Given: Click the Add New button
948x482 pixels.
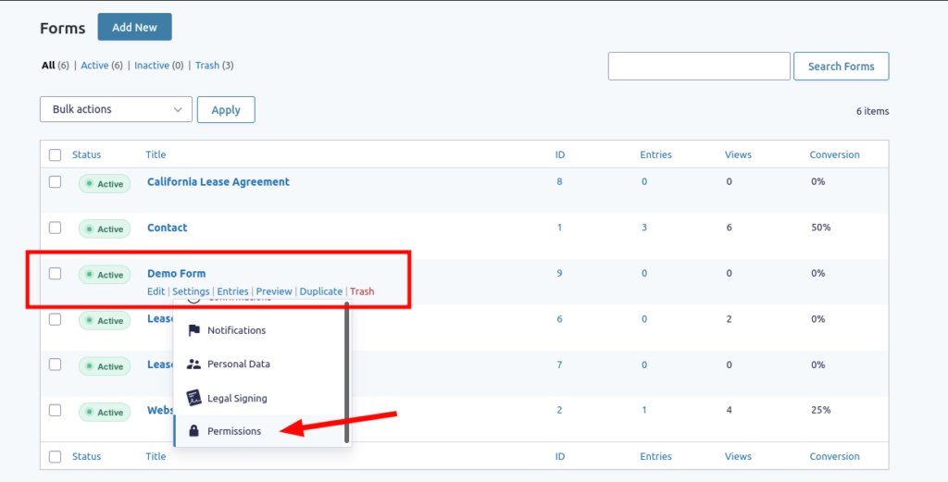Looking at the screenshot, I should pyautogui.click(x=135, y=27).
